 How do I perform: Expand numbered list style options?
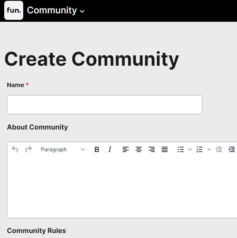click(209, 149)
